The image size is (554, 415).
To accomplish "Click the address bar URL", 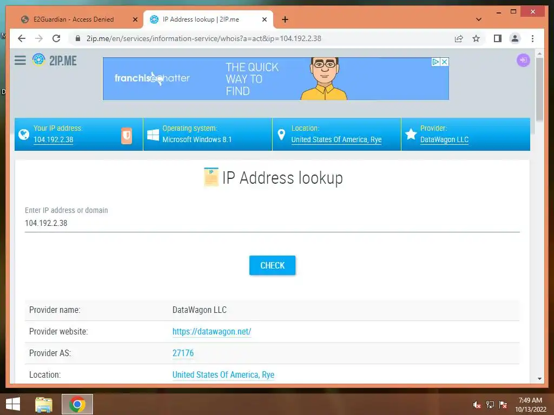I will (204, 38).
